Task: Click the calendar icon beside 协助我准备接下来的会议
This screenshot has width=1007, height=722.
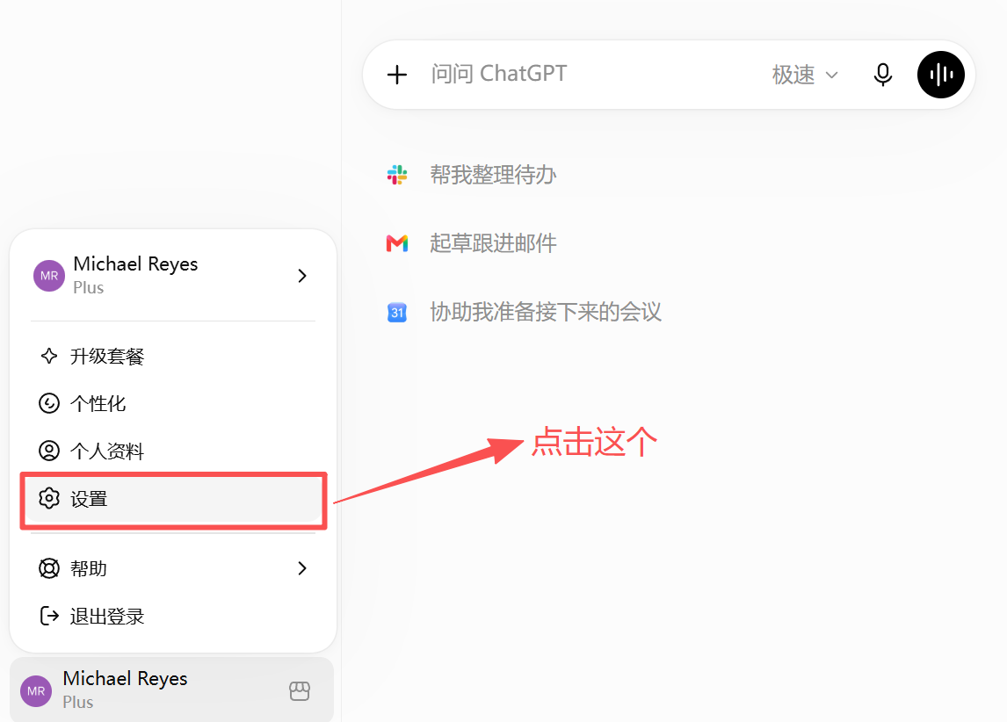Action: (x=397, y=312)
